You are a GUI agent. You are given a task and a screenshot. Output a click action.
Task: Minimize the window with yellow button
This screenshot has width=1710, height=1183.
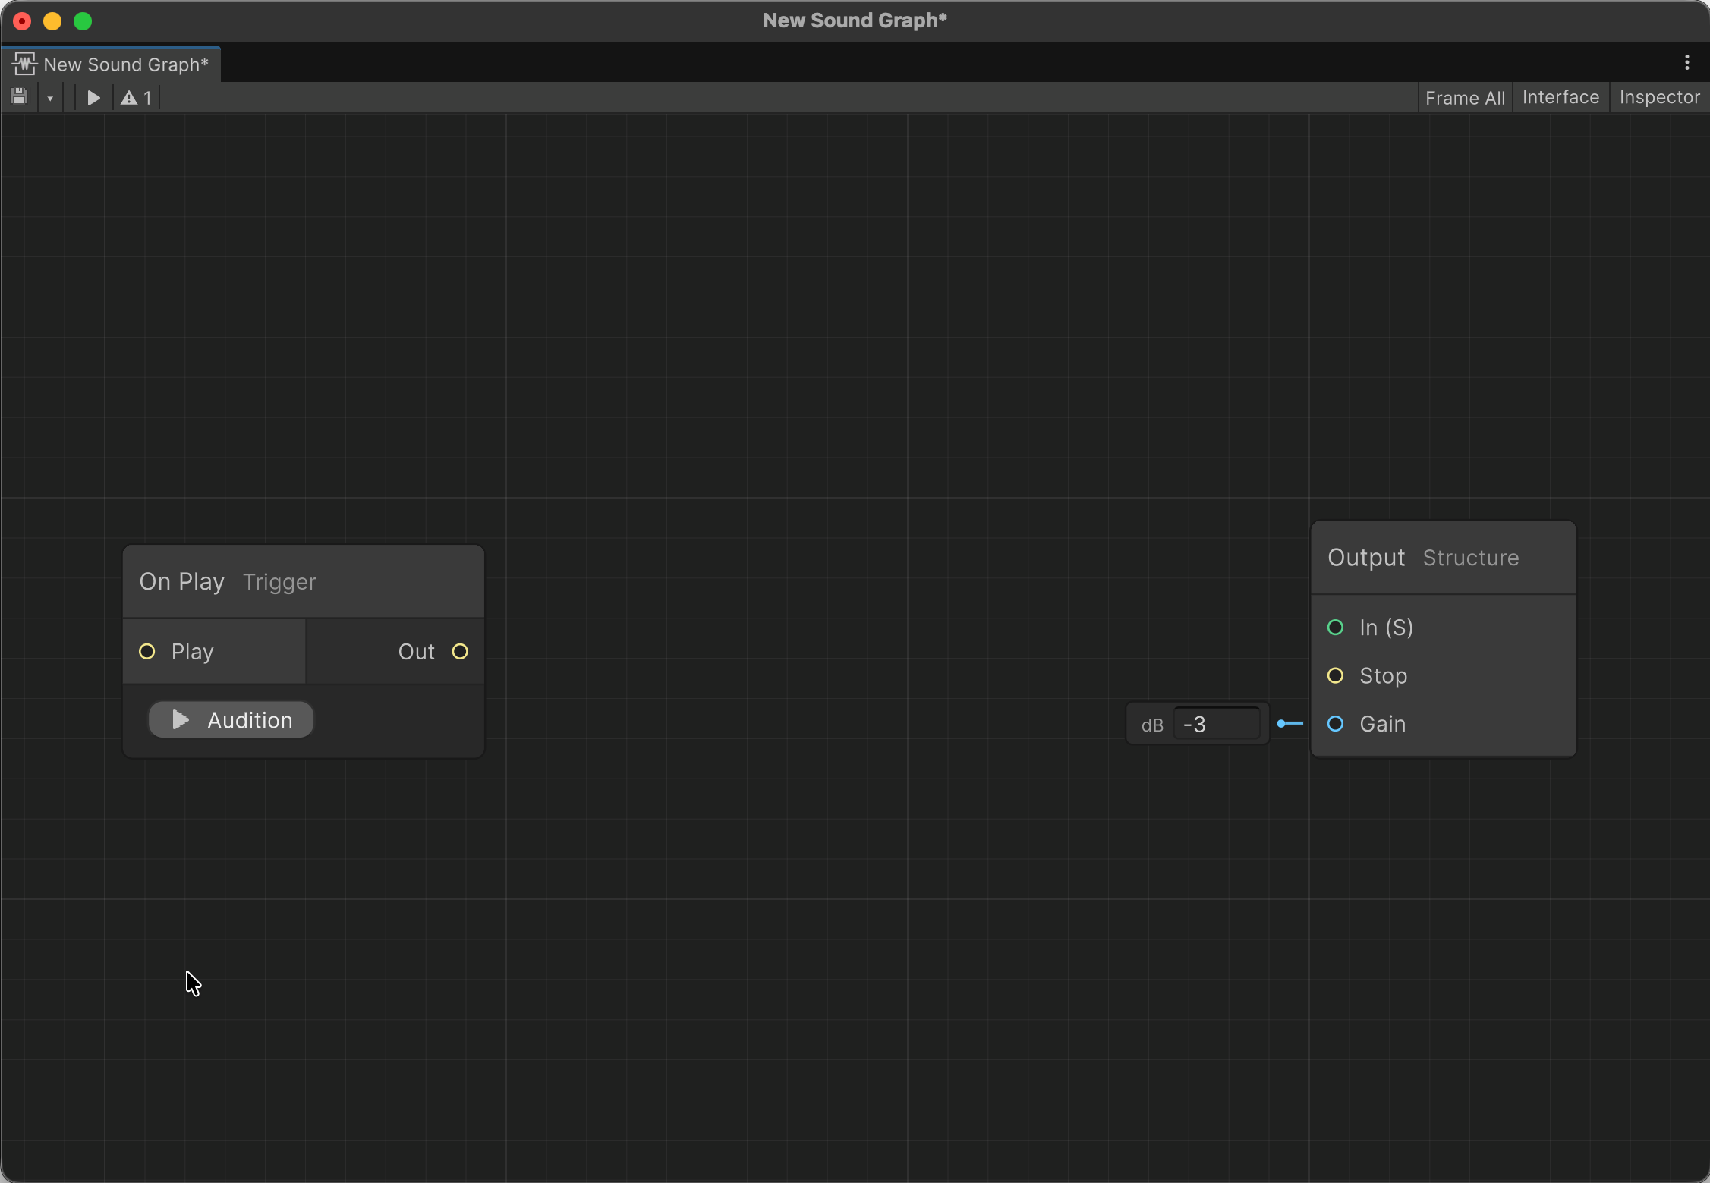click(52, 21)
